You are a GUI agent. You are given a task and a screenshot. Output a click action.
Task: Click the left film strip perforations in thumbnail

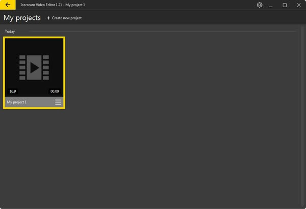[22, 68]
